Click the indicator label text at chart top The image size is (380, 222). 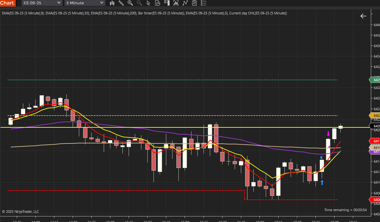click(144, 13)
